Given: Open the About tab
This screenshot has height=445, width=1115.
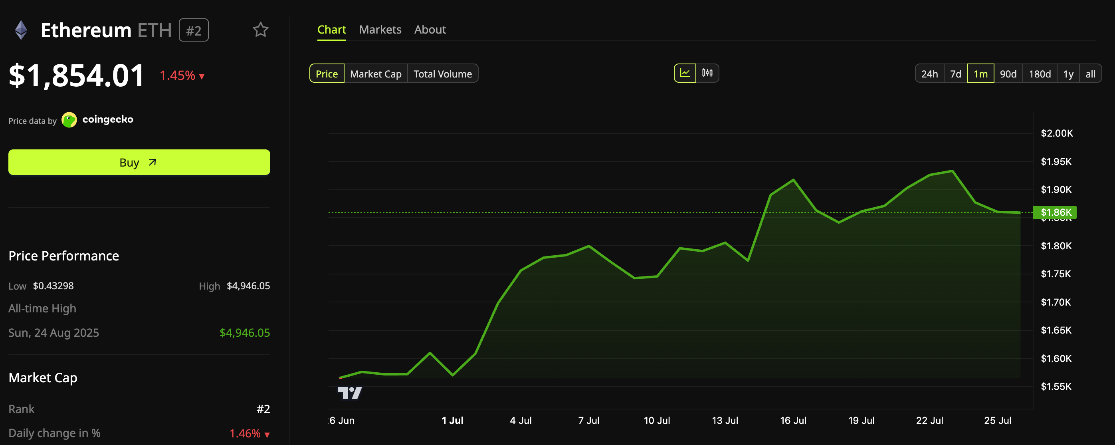Looking at the screenshot, I should click(x=430, y=30).
